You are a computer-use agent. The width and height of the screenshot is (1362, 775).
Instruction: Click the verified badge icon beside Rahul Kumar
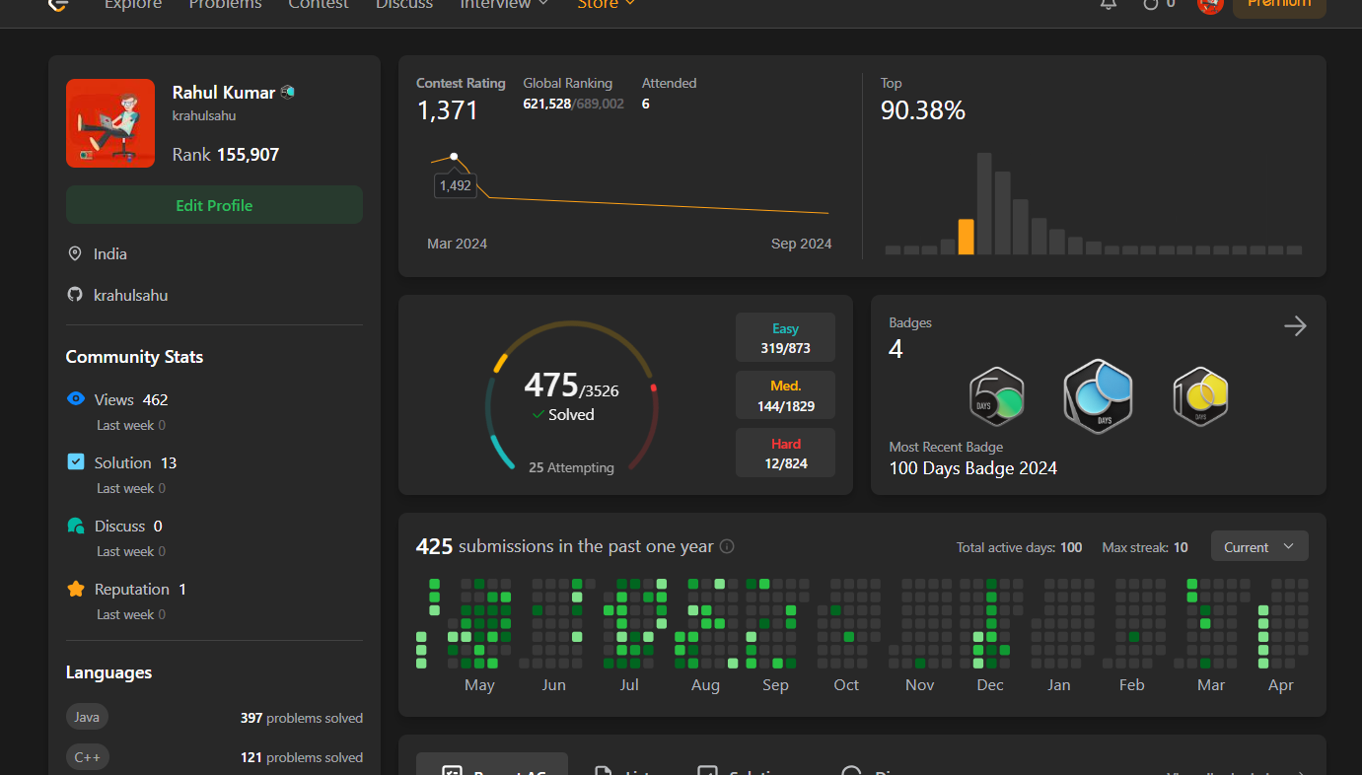pyautogui.click(x=288, y=93)
